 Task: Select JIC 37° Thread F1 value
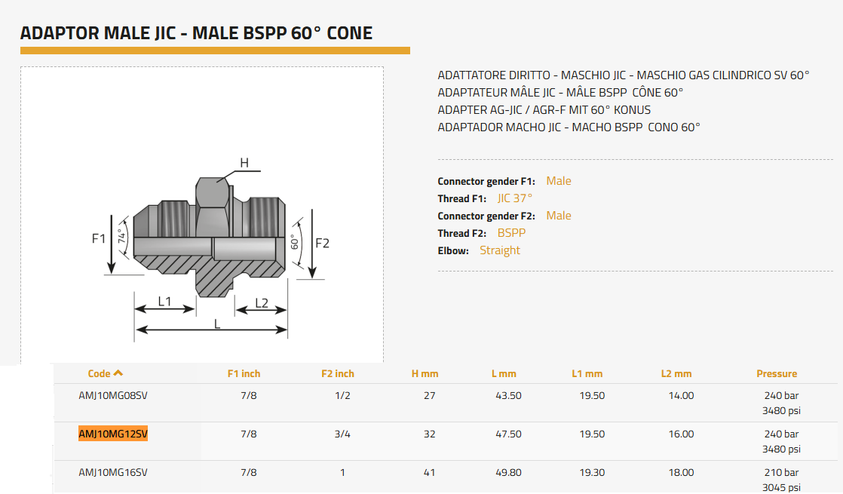513,198
